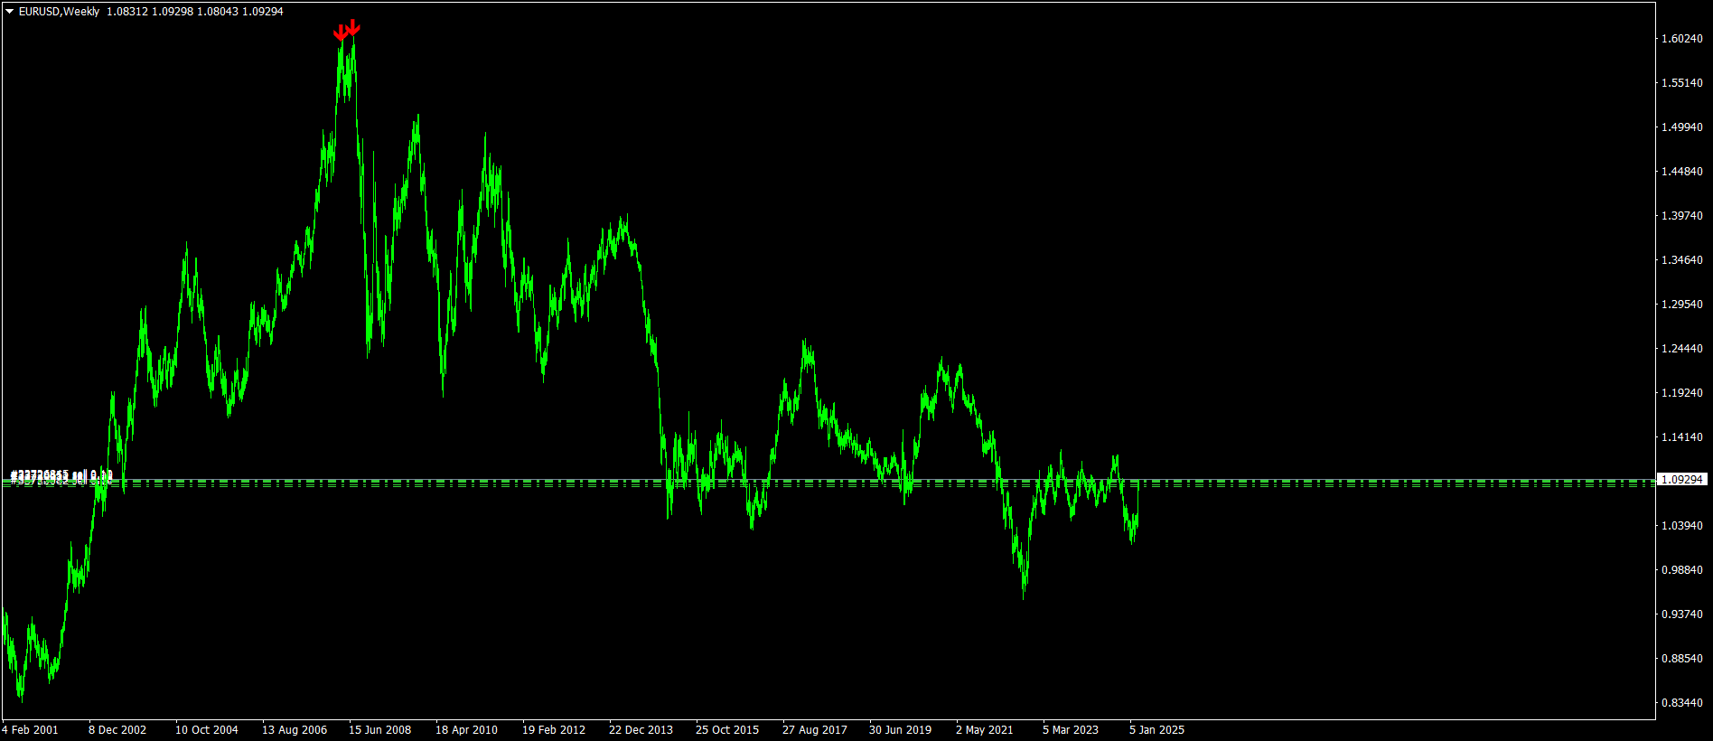1713x741 pixels.
Task: Select the 2 May 2021 time axis label
Action: tap(984, 730)
